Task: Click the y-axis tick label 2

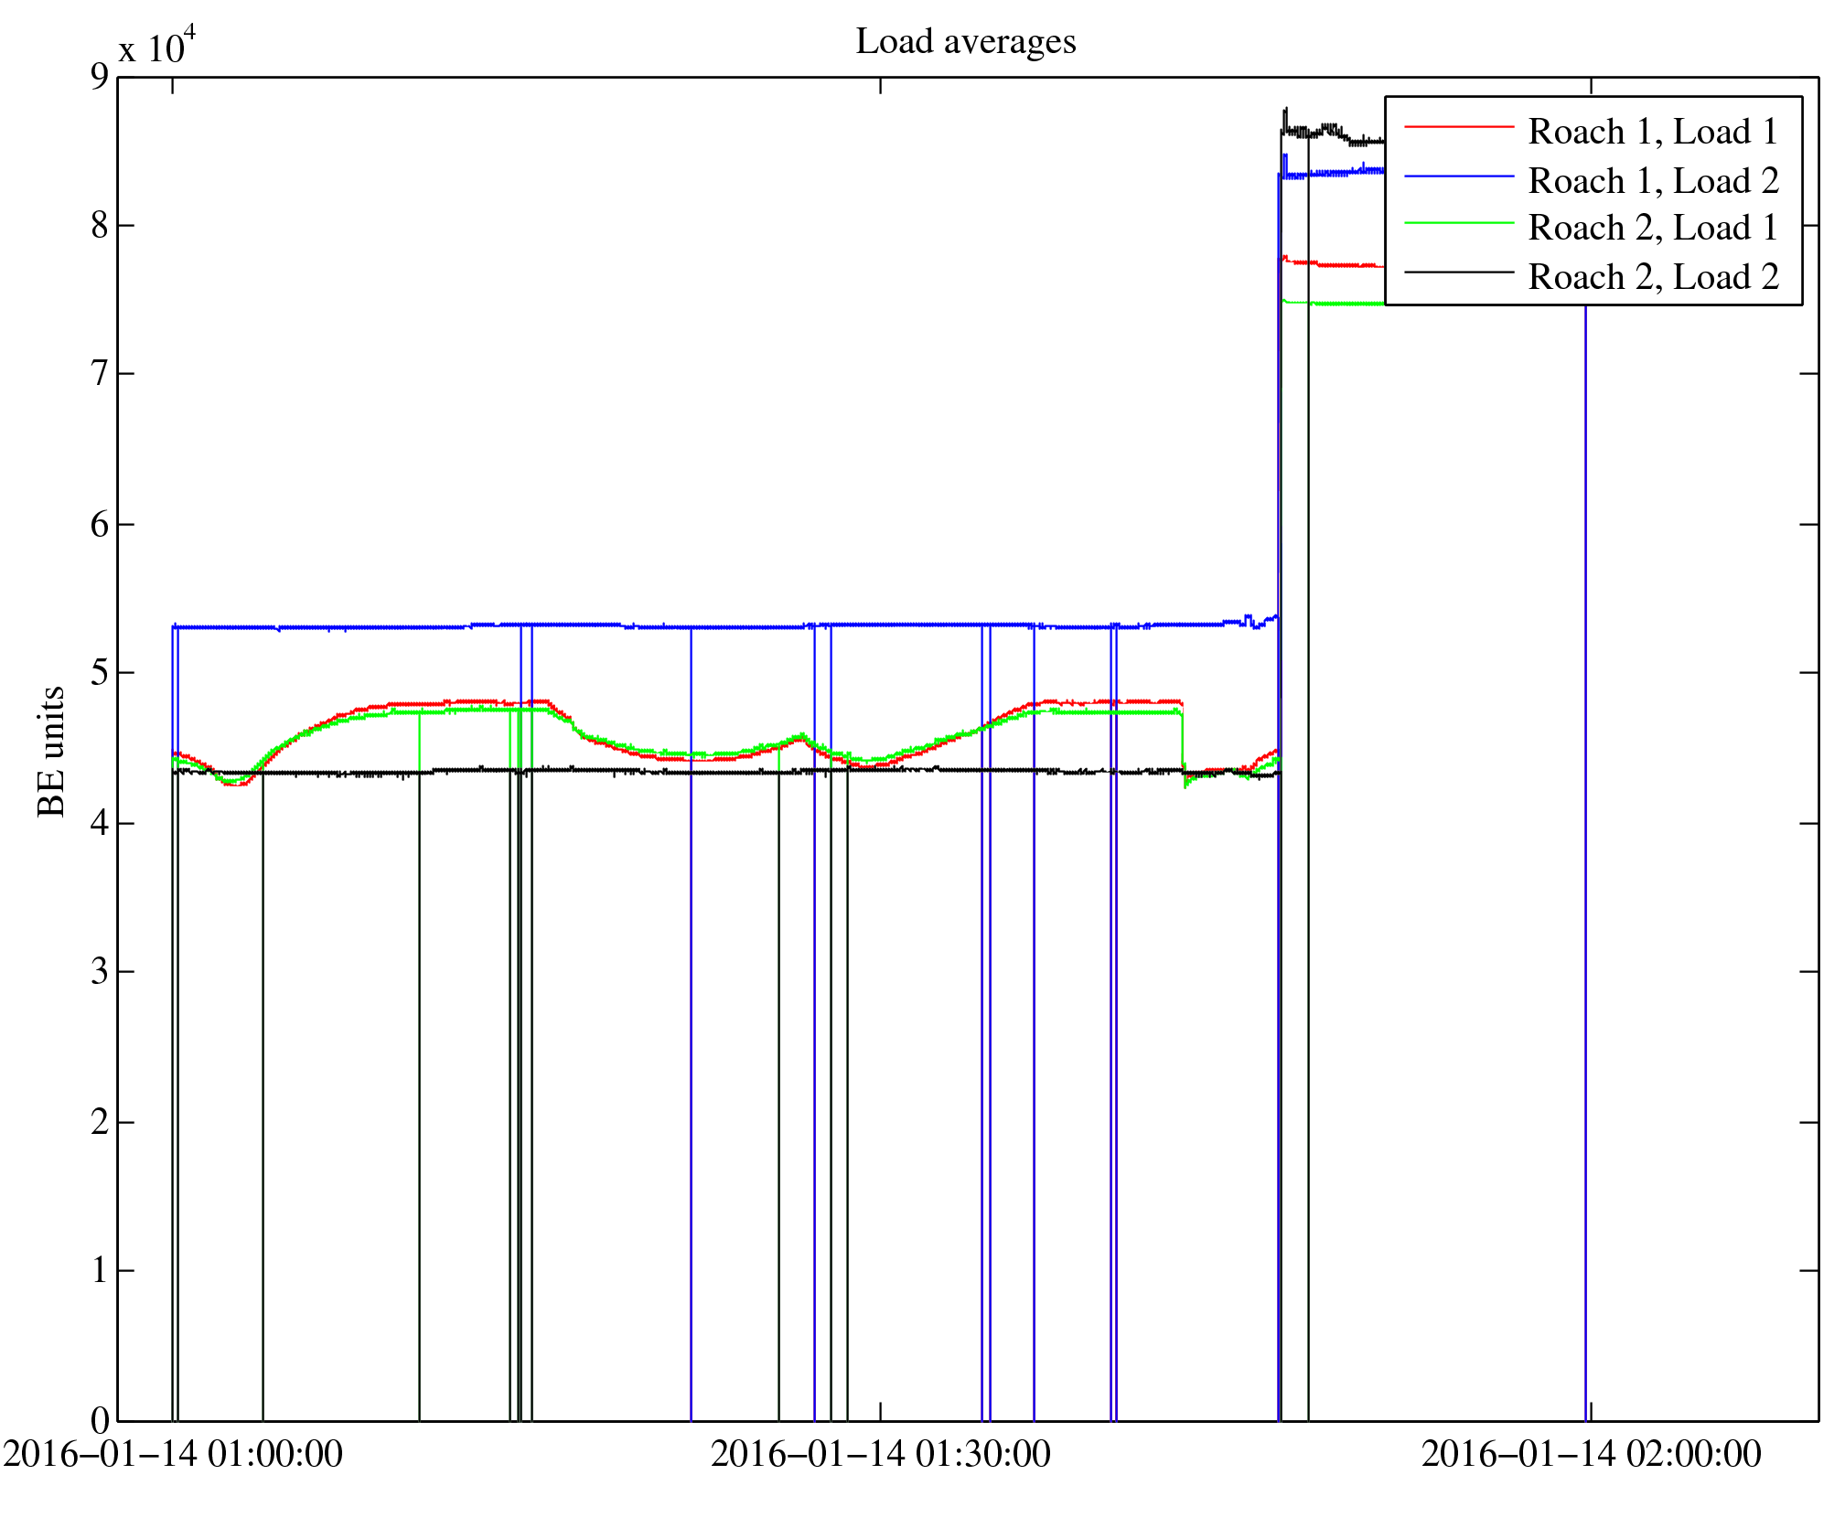Action: click(x=99, y=1122)
